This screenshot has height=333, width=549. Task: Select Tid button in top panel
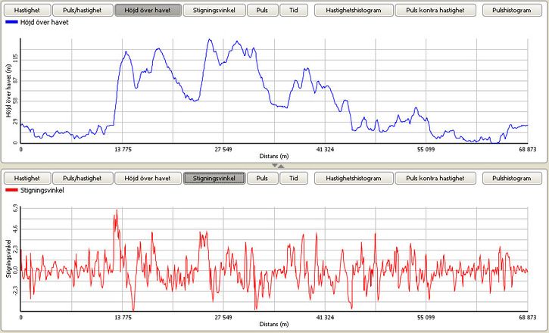294,11
